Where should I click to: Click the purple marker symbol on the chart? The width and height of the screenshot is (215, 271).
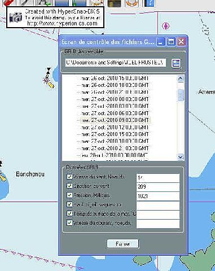tap(166, 26)
